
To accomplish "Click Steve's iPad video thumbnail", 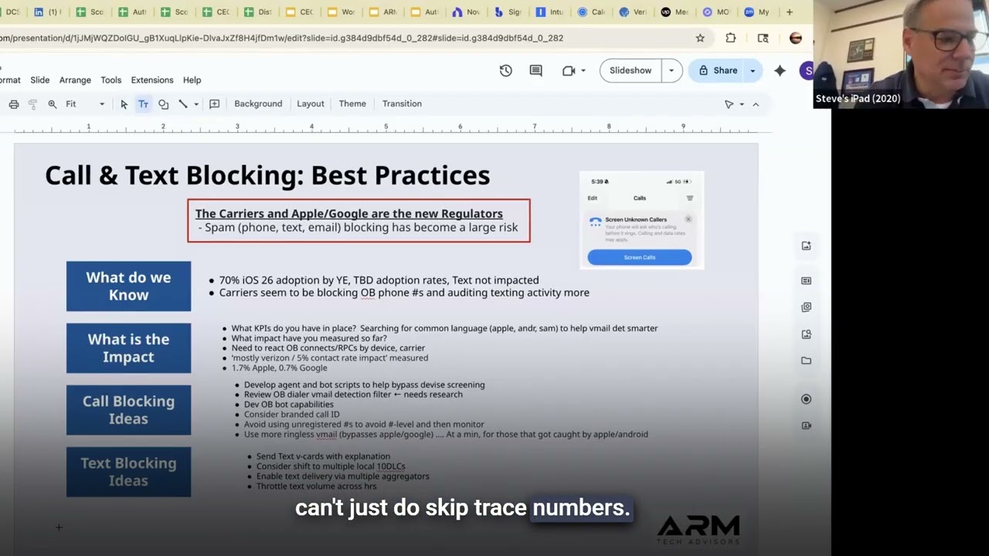I will click(x=900, y=54).
